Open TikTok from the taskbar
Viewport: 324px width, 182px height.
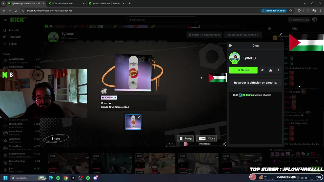[x=73, y=178]
